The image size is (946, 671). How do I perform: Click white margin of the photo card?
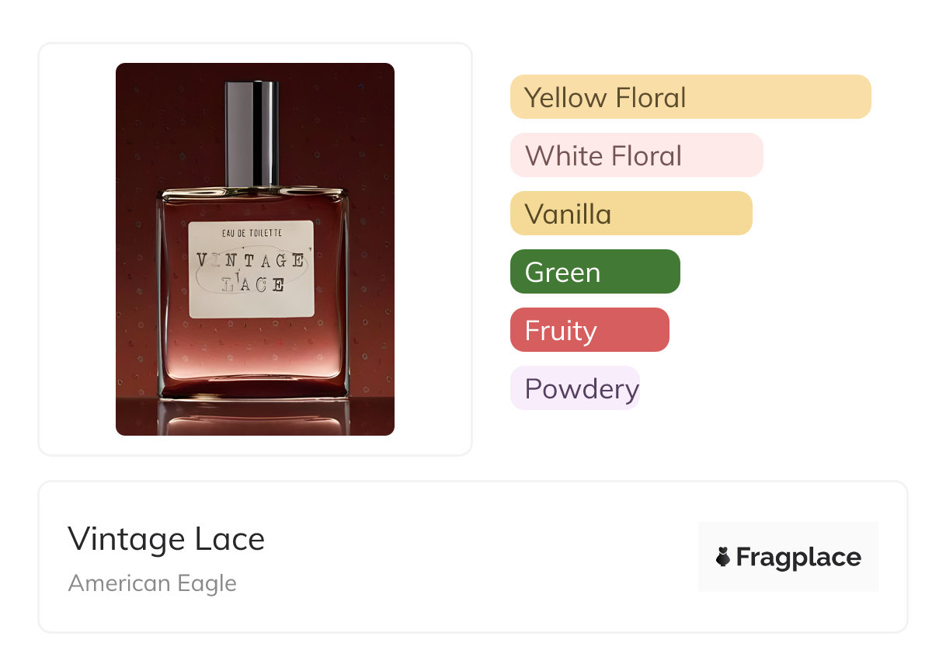click(x=78, y=249)
